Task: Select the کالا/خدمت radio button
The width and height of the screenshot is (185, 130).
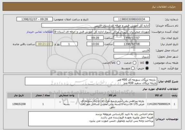Action: point(118,63)
